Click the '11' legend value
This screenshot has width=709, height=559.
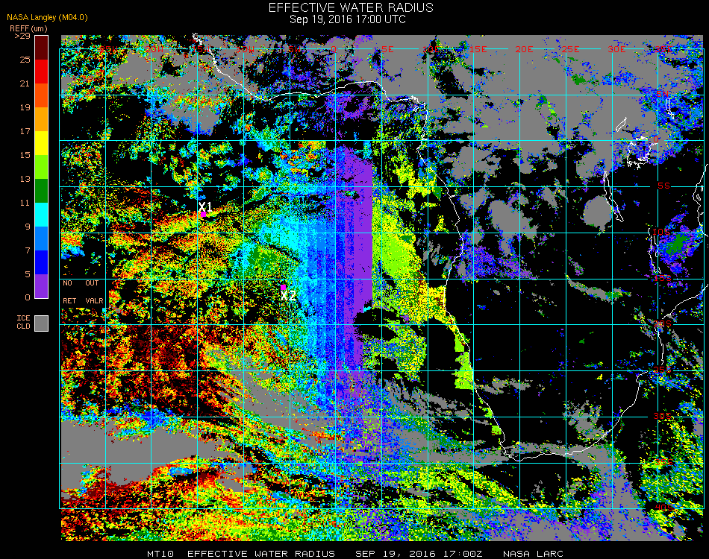25,203
